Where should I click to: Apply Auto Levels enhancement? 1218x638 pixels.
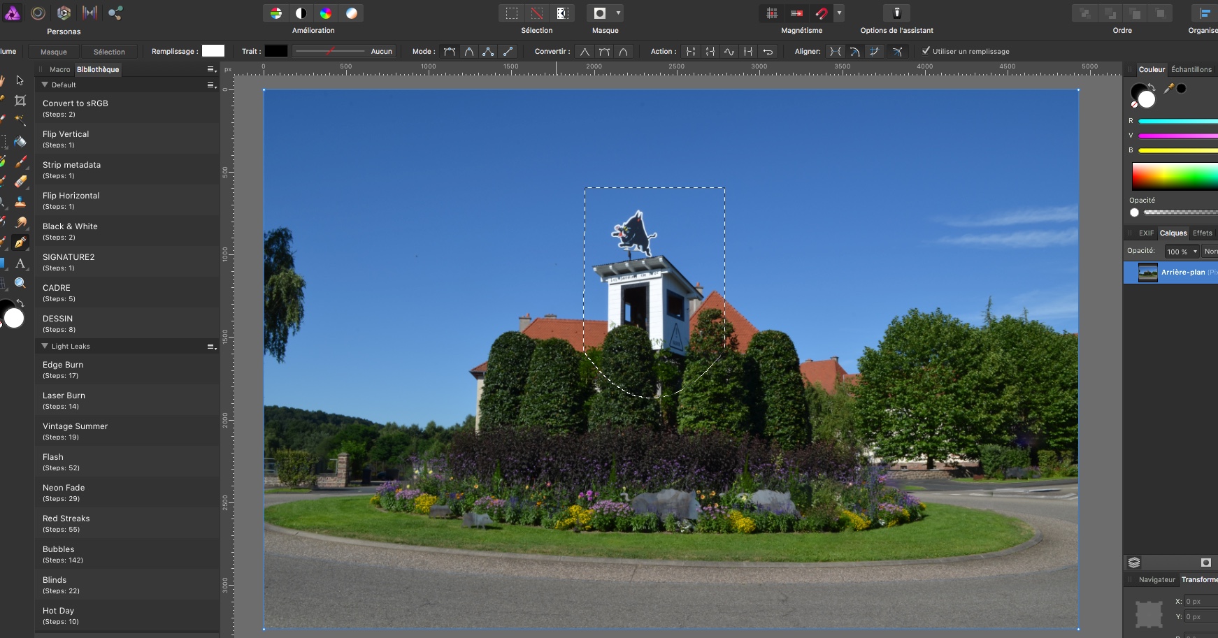click(276, 13)
